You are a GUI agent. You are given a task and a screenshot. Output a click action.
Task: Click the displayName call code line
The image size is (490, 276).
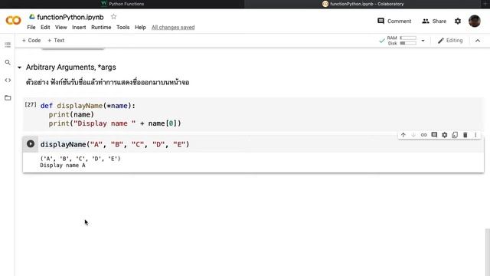pos(115,144)
